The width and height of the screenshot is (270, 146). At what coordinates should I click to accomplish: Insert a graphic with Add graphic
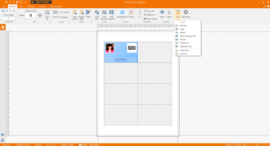pos(112,13)
